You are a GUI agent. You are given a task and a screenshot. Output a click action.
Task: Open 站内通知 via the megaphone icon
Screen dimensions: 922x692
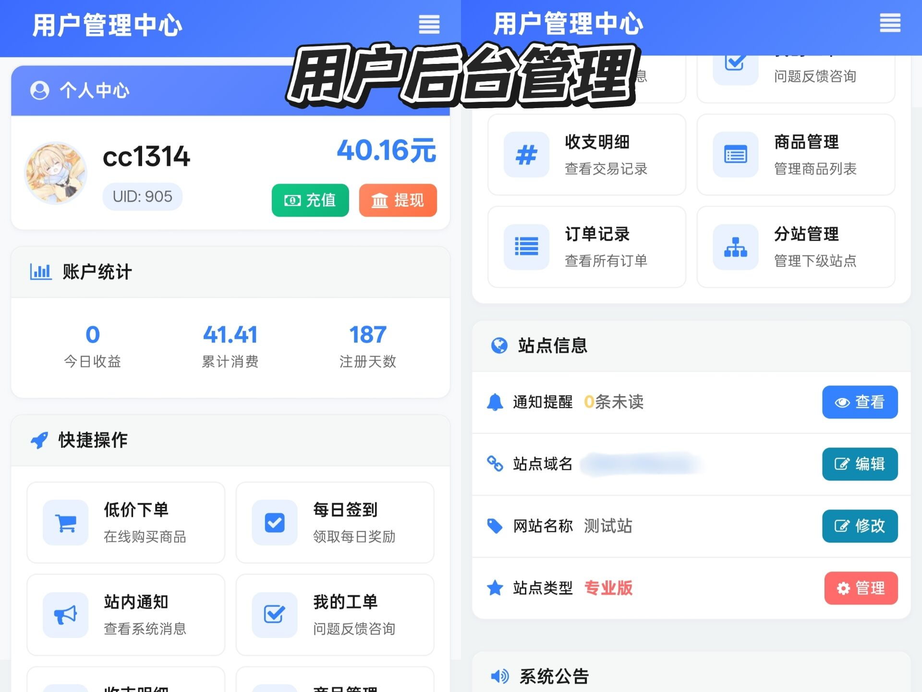point(65,615)
